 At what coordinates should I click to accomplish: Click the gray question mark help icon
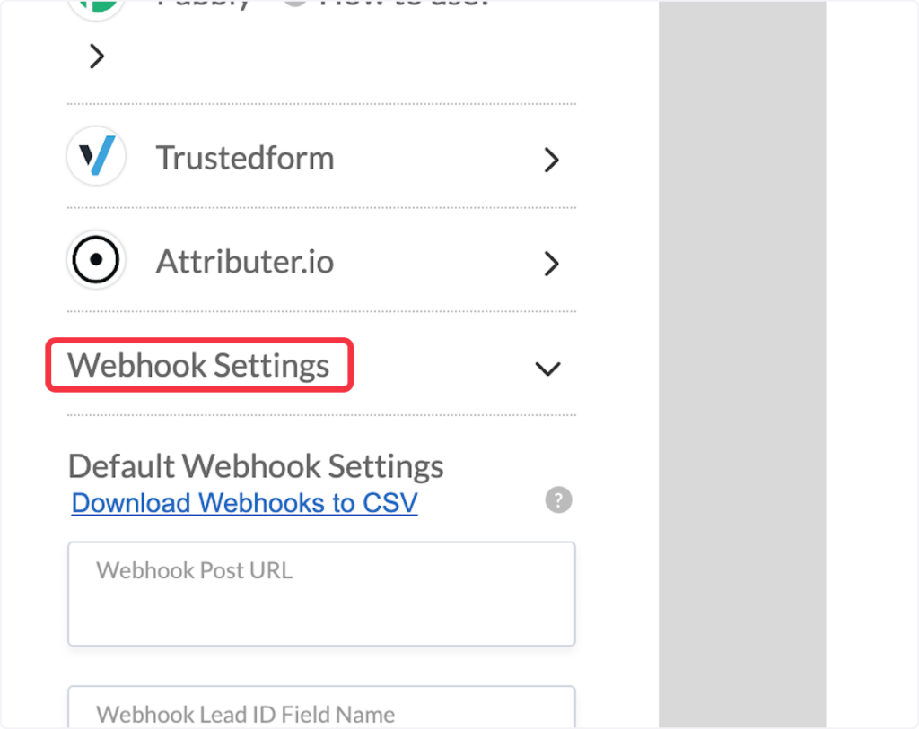[558, 500]
